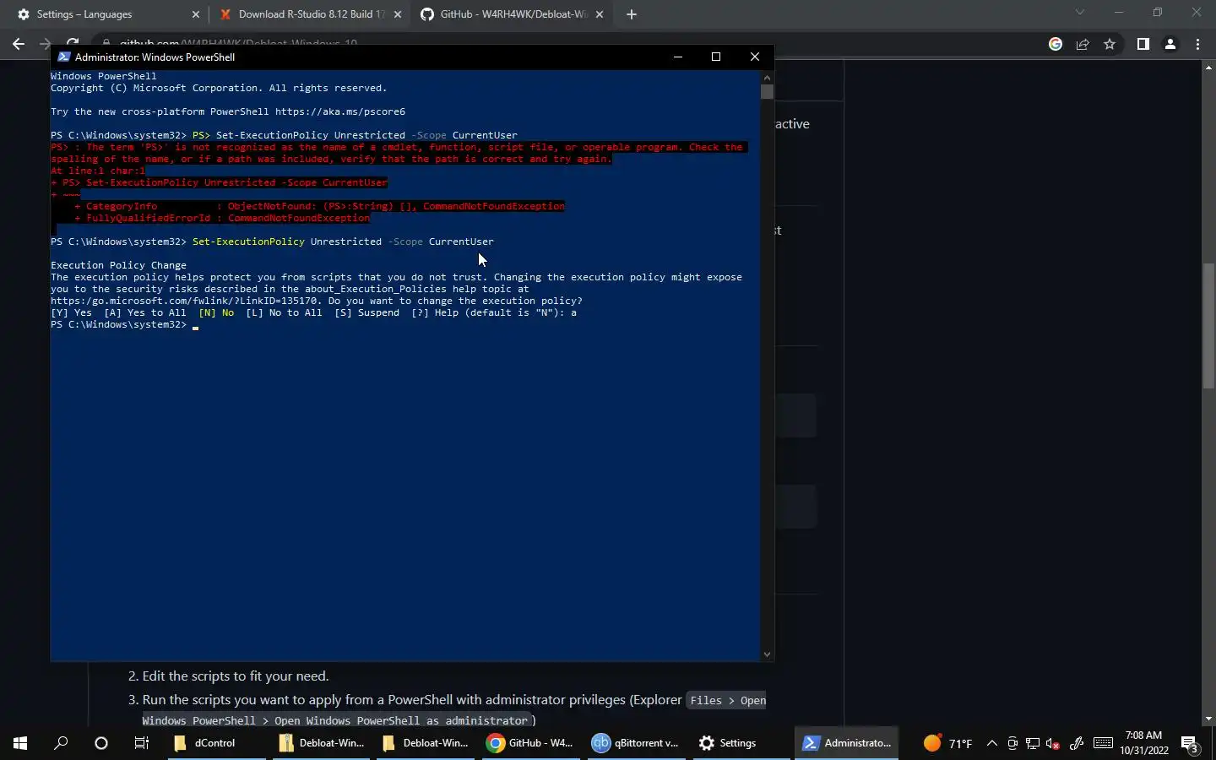Image resolution: width=1216 pixels, height=760 pixels.
Task: Click the PowerShell title bar text
Action: (155, 57)
